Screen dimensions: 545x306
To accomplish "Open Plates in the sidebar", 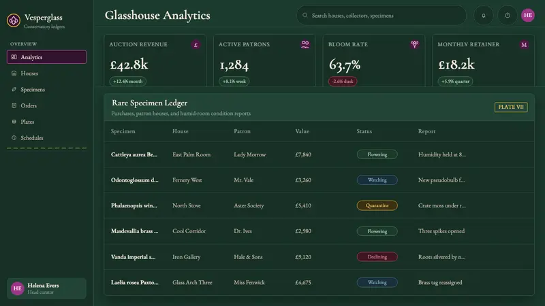I will pyautogui.click(x=46, y=122).
